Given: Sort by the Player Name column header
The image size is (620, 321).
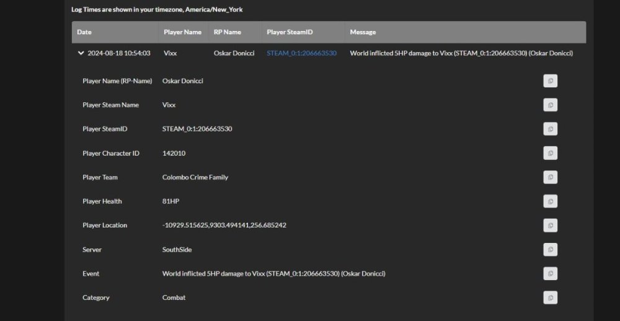Looking at the screenshot, I should pyautogui.click(x=182, y=32).
